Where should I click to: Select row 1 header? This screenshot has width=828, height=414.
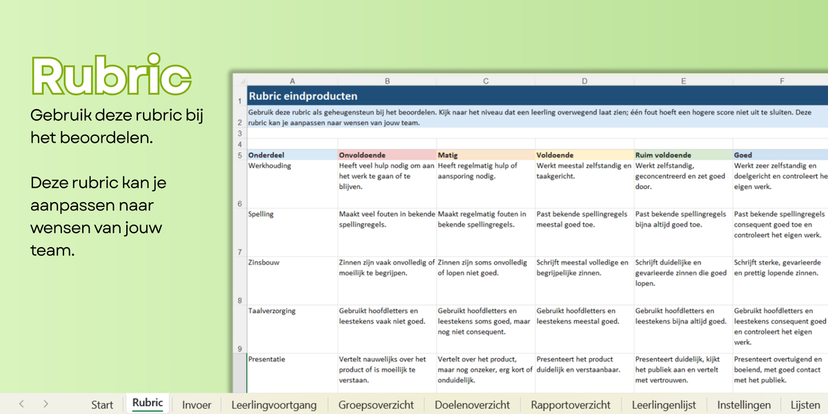(239, 97)
